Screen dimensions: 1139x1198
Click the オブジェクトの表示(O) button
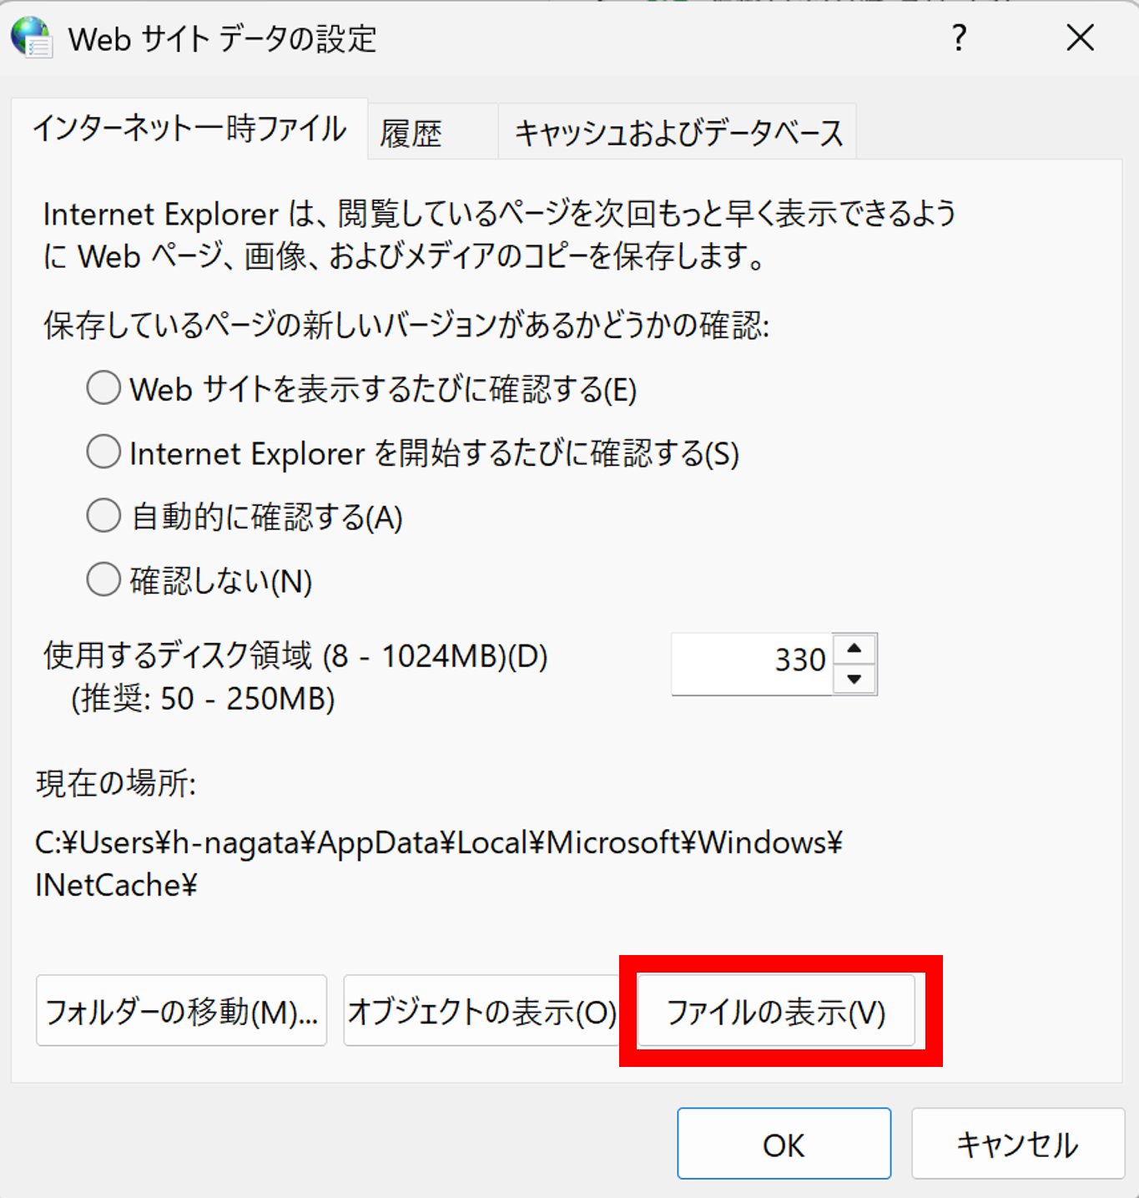coord(482,1010)
